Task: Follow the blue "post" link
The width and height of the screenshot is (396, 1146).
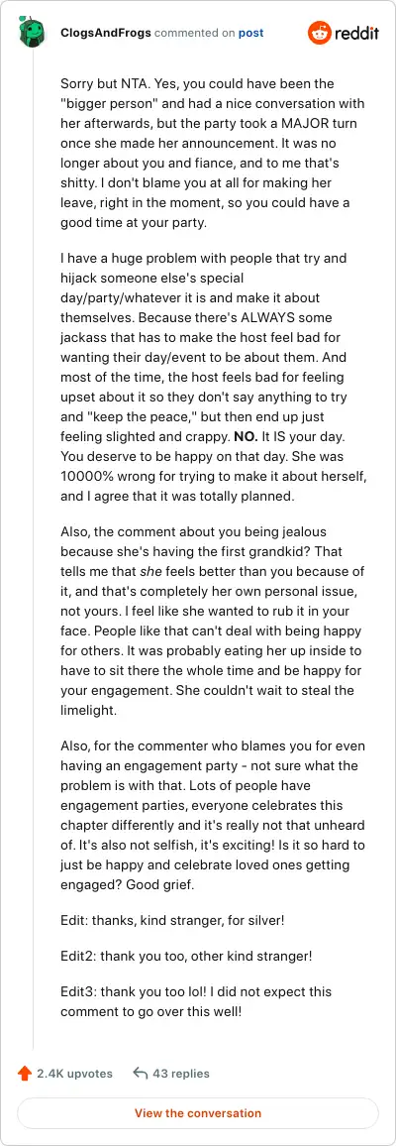Action: pos(250,33)
